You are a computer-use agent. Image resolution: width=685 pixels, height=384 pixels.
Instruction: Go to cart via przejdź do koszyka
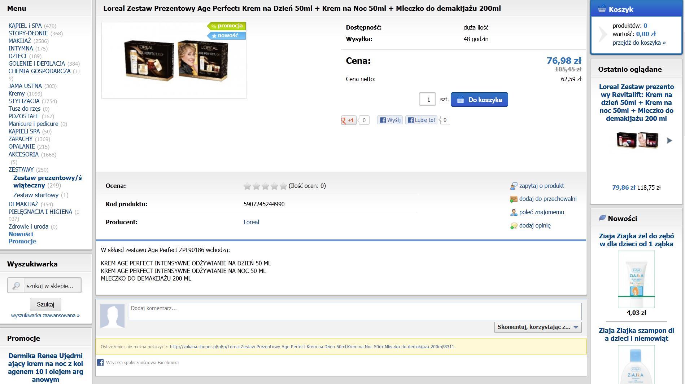pos(639,43)
